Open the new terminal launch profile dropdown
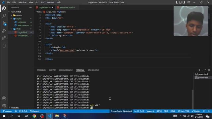 point(202,70)
